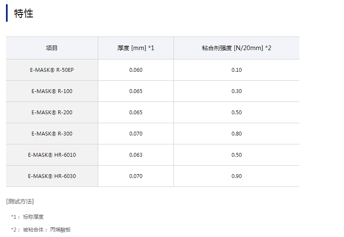Select the 粘合剂强度 [N/20mm] column header
Viewport: 344px width, 237px height.
pyautogui.click(x=236, y=48)
